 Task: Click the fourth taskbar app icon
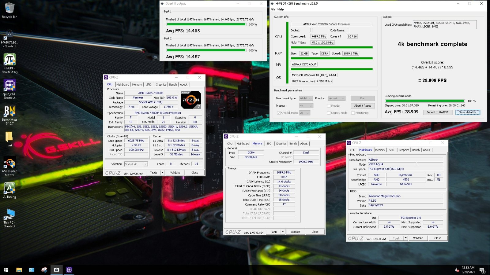coord(44,270)
